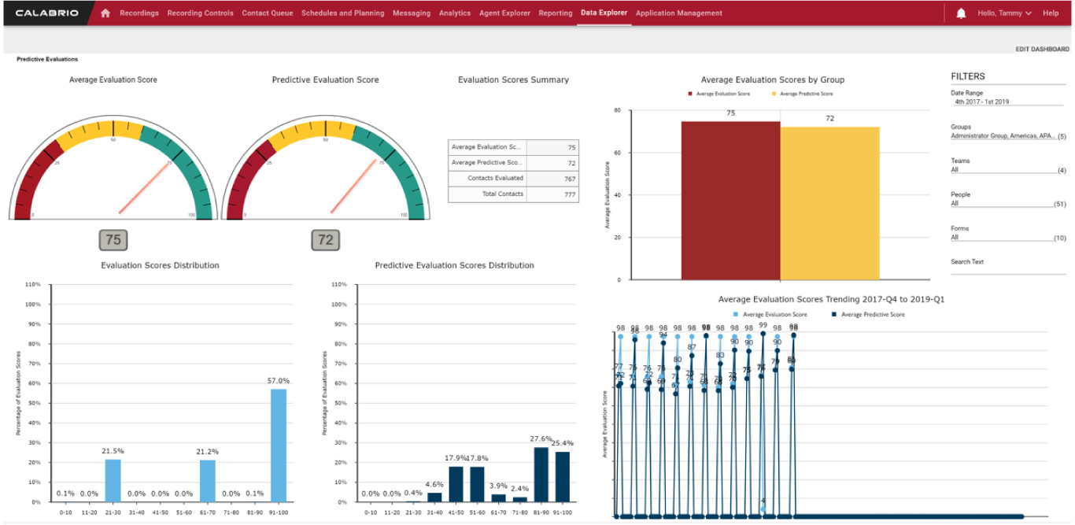The width and height of the screenshot is (1075, 525).
Task: Expand the Groups filter selection
Action: tap(1007, 136)
